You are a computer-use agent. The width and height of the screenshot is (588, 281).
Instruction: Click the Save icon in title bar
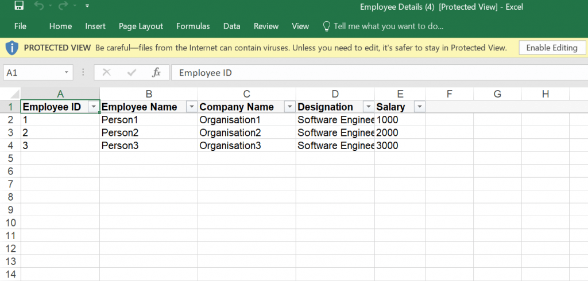click(x=19, y=6)
